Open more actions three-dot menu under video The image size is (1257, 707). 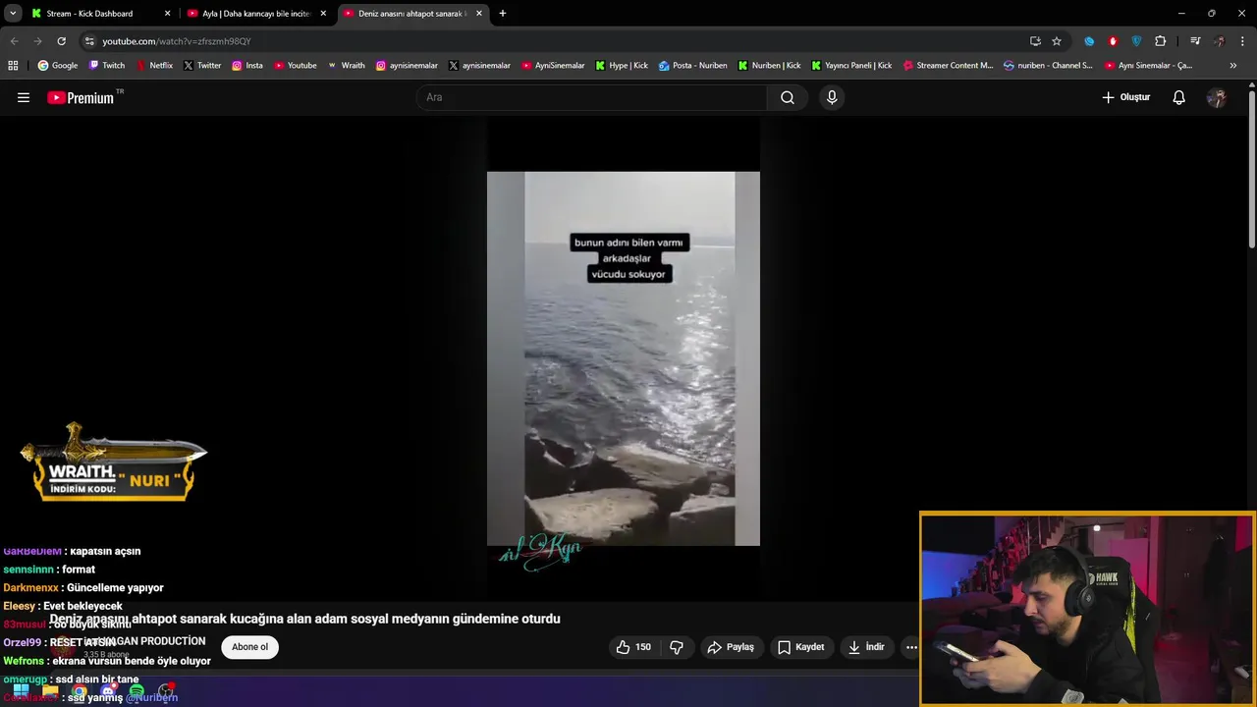911,647
